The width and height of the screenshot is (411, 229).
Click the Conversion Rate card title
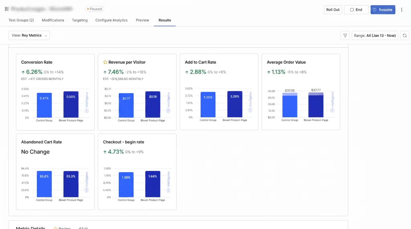pos(37,62)
